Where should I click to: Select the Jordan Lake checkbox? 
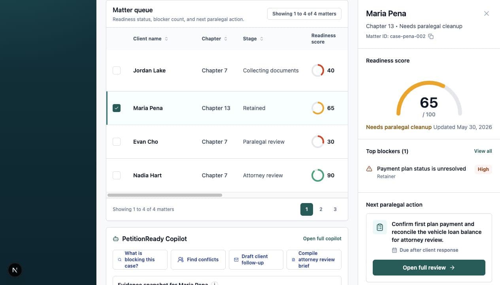[117, 70]
